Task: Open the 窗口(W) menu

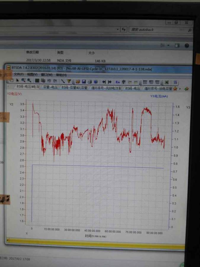Action: click(x=47, y=75)
